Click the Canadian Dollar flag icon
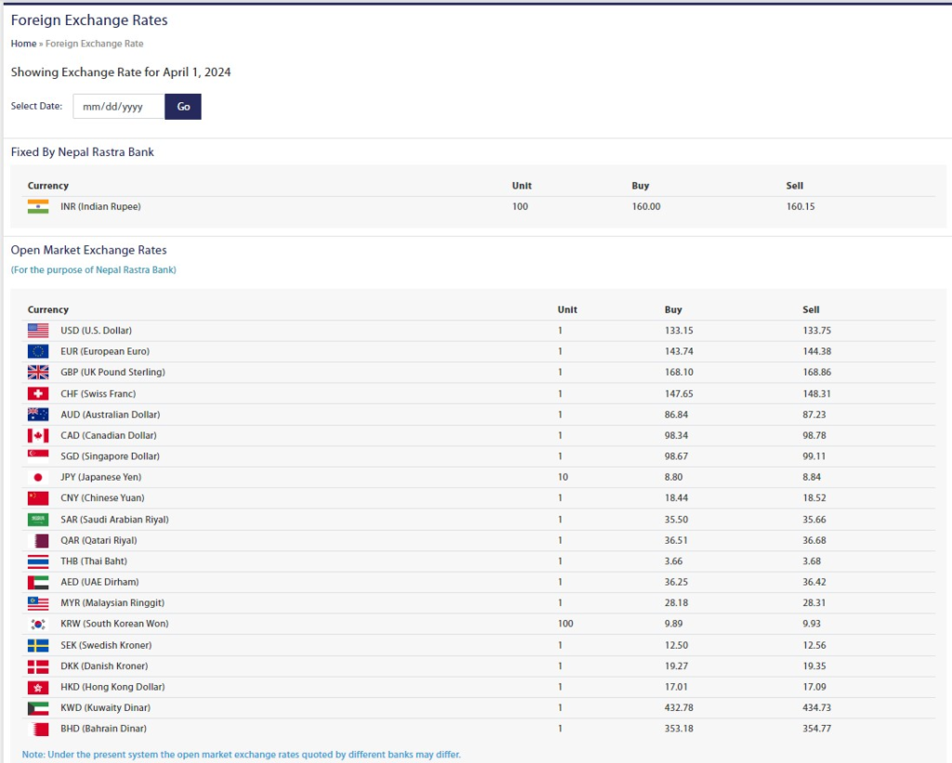 (38, 436)
